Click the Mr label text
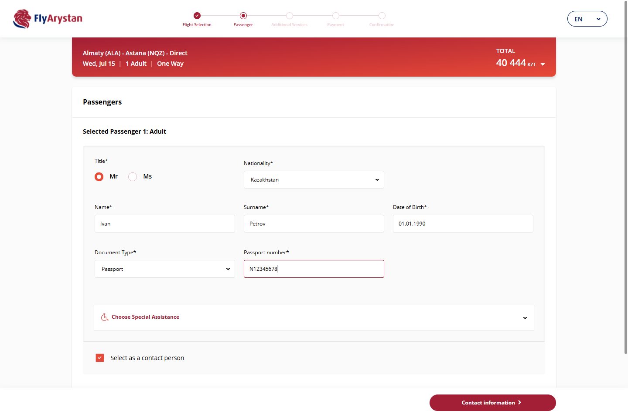Image resolution: width=628 pixels, height=418 pixels. 114,176
